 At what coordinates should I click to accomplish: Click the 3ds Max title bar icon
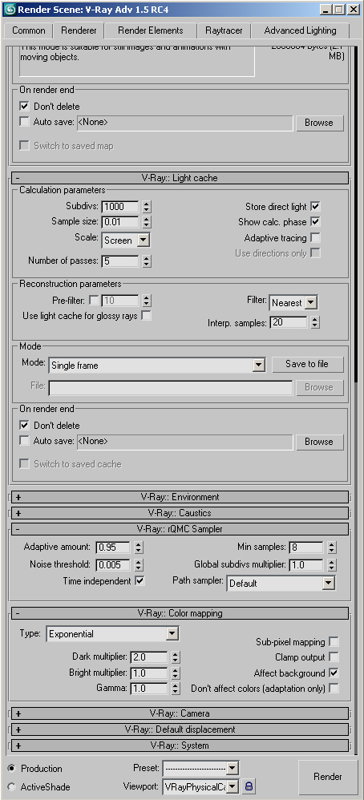click(10, 9)
